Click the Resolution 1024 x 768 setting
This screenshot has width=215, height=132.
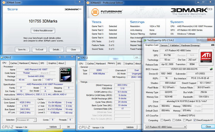click(x=155, y=26)
